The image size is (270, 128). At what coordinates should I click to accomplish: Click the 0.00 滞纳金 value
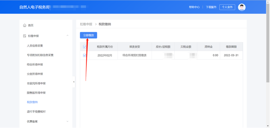coord(215,55)
